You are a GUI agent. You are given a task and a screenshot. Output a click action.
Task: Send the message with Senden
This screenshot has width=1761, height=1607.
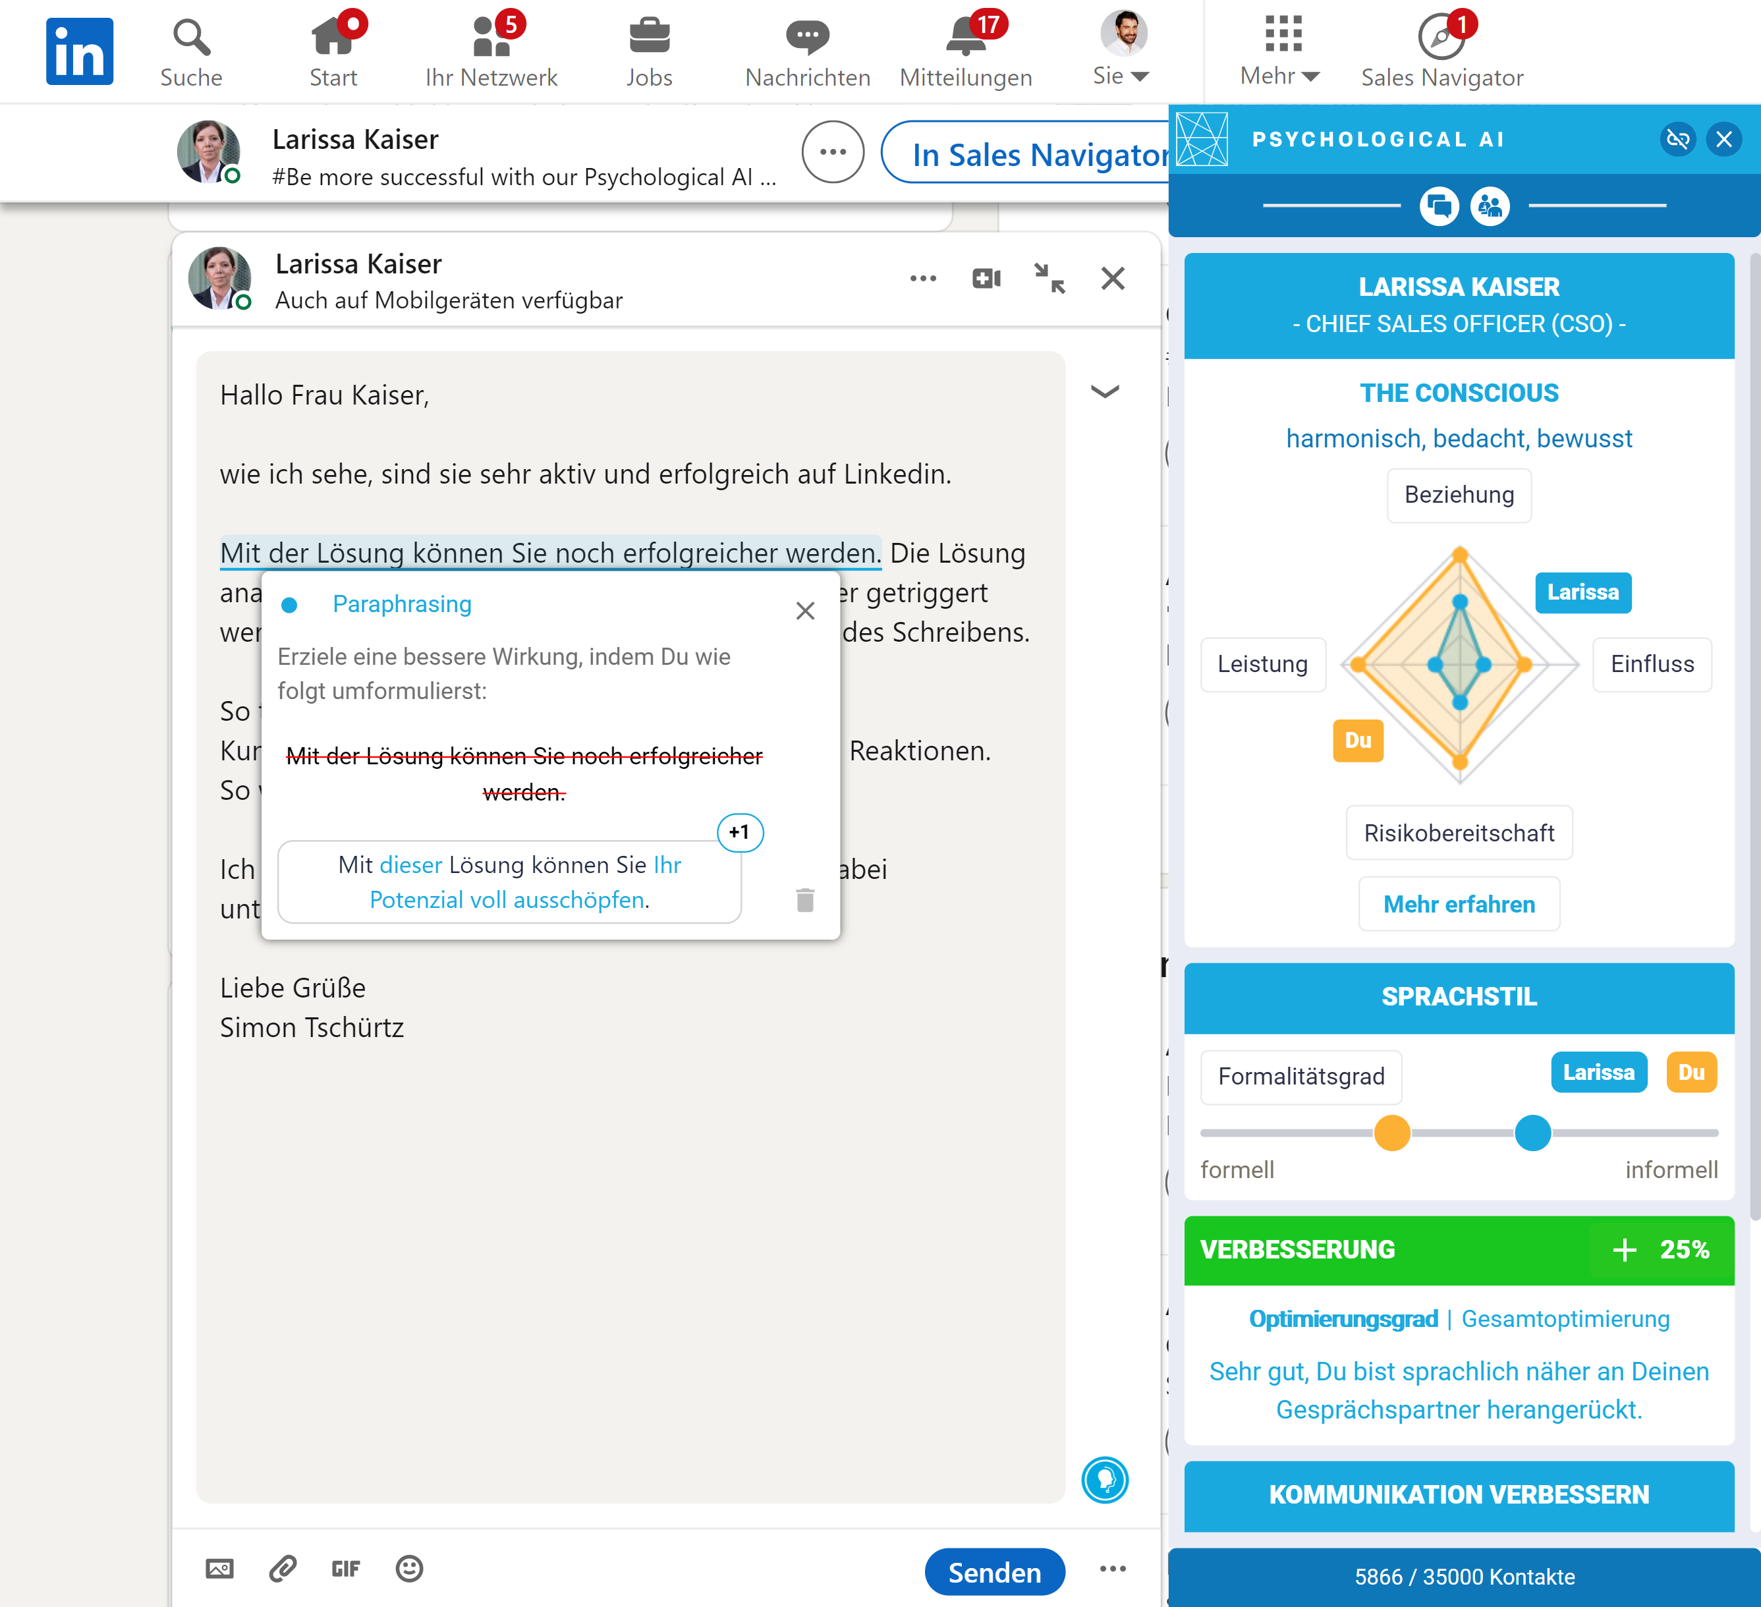coord(995,1572)
